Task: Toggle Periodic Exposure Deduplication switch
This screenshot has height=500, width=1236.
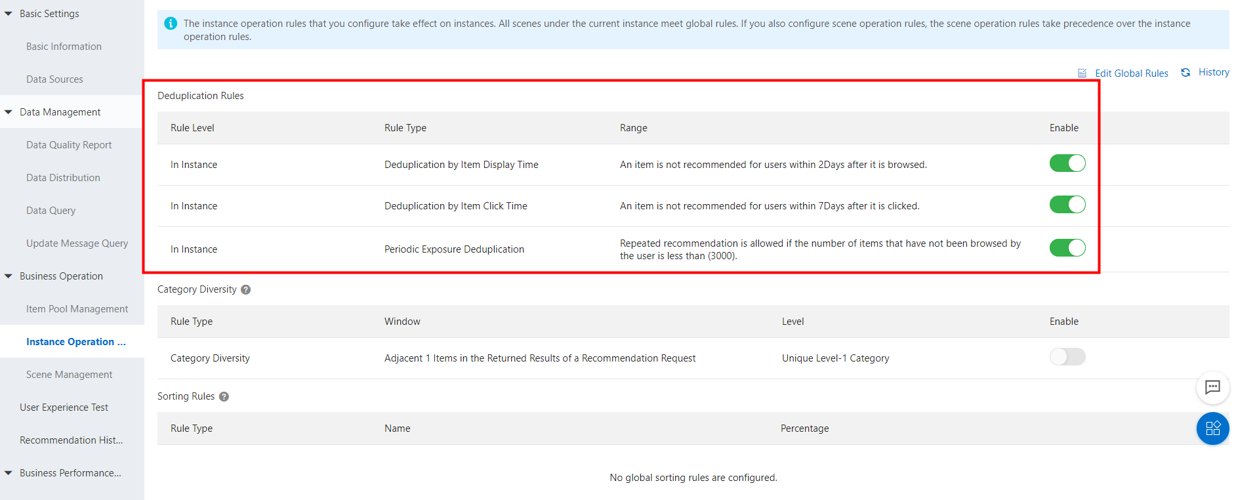Action: click(1067, 248)
